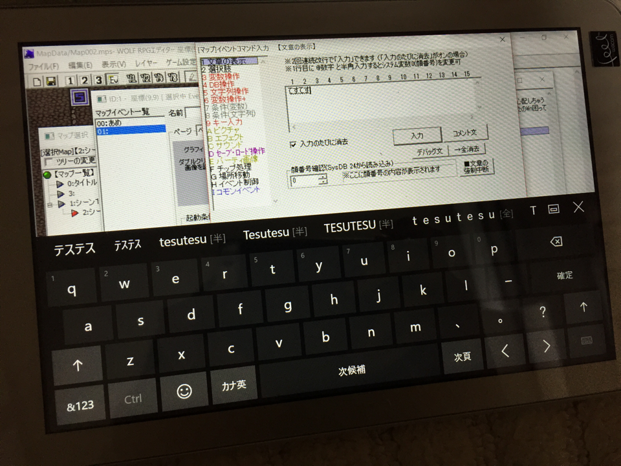The width and height of the screenshot is (621, 466).
Task: Select command I コモンイベント
Action: tap(235, 191)
